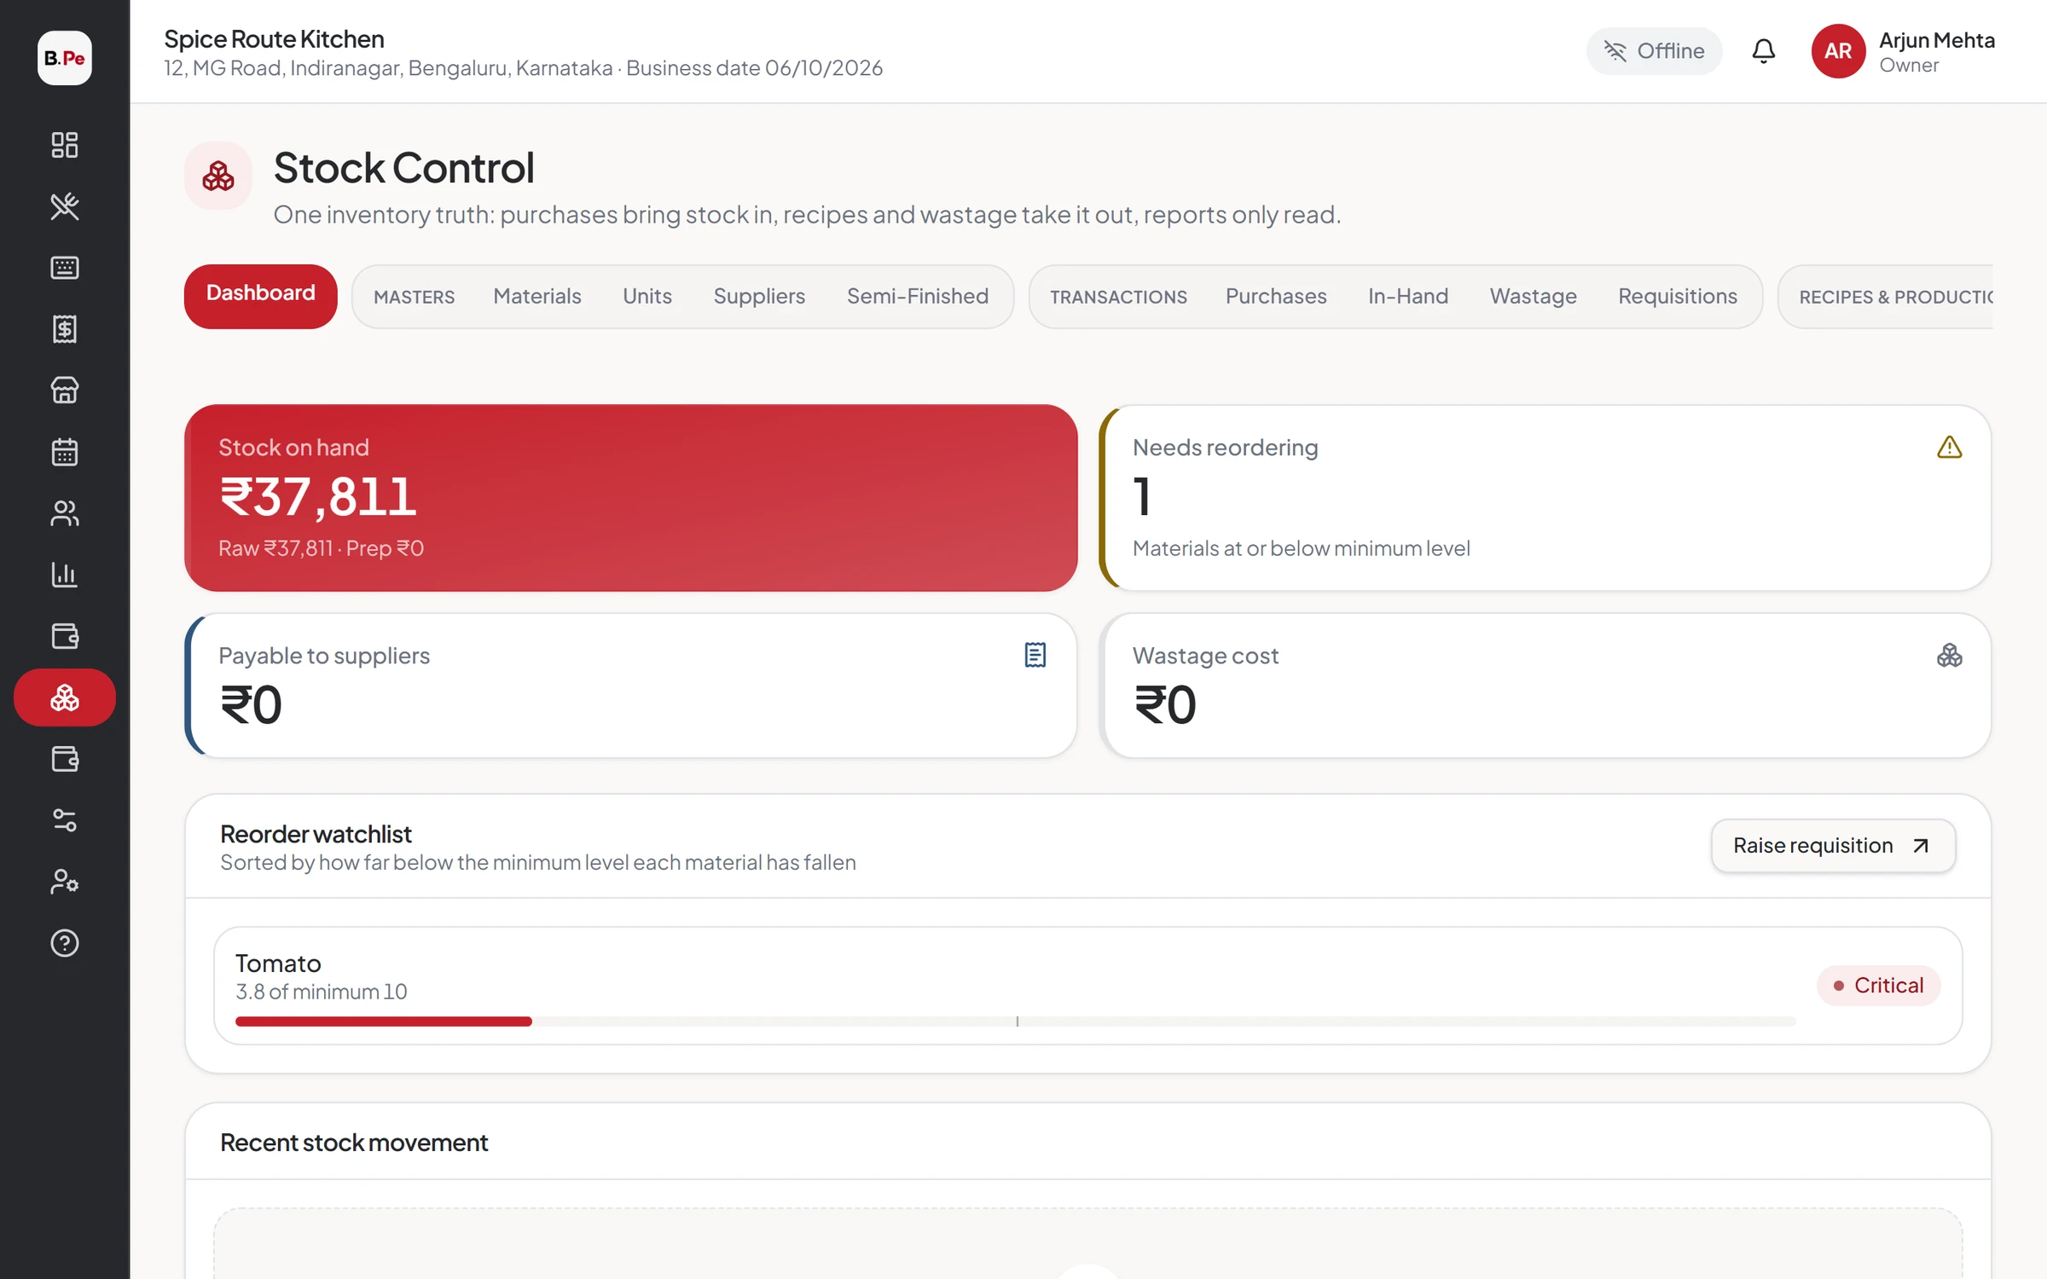Click the Raise requisition button

pos(1833,846)
